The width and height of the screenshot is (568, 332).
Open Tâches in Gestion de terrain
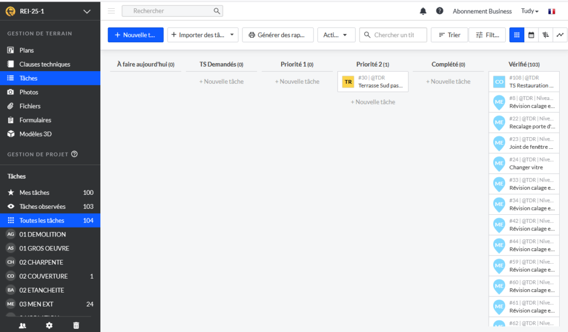point(50,78)
